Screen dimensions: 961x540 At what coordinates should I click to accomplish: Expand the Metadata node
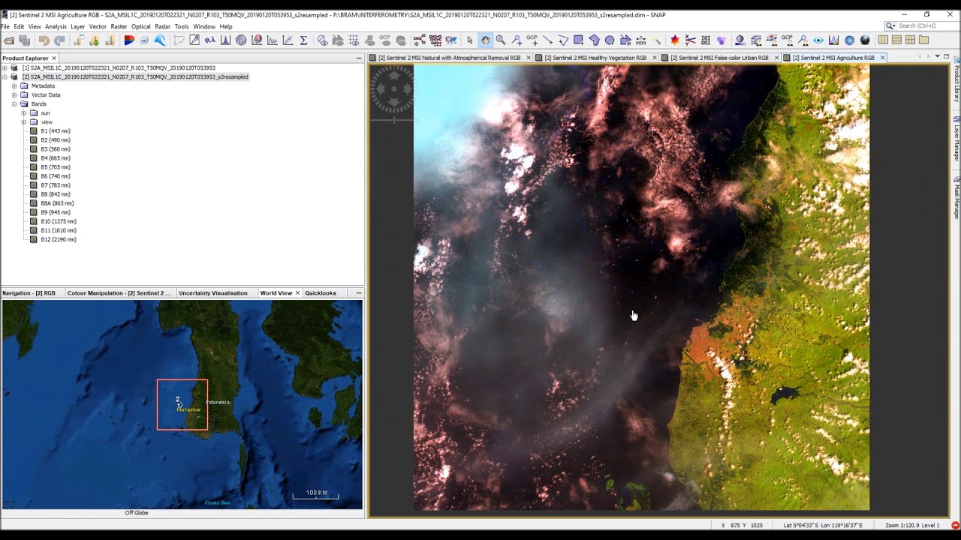click(14, 86)
